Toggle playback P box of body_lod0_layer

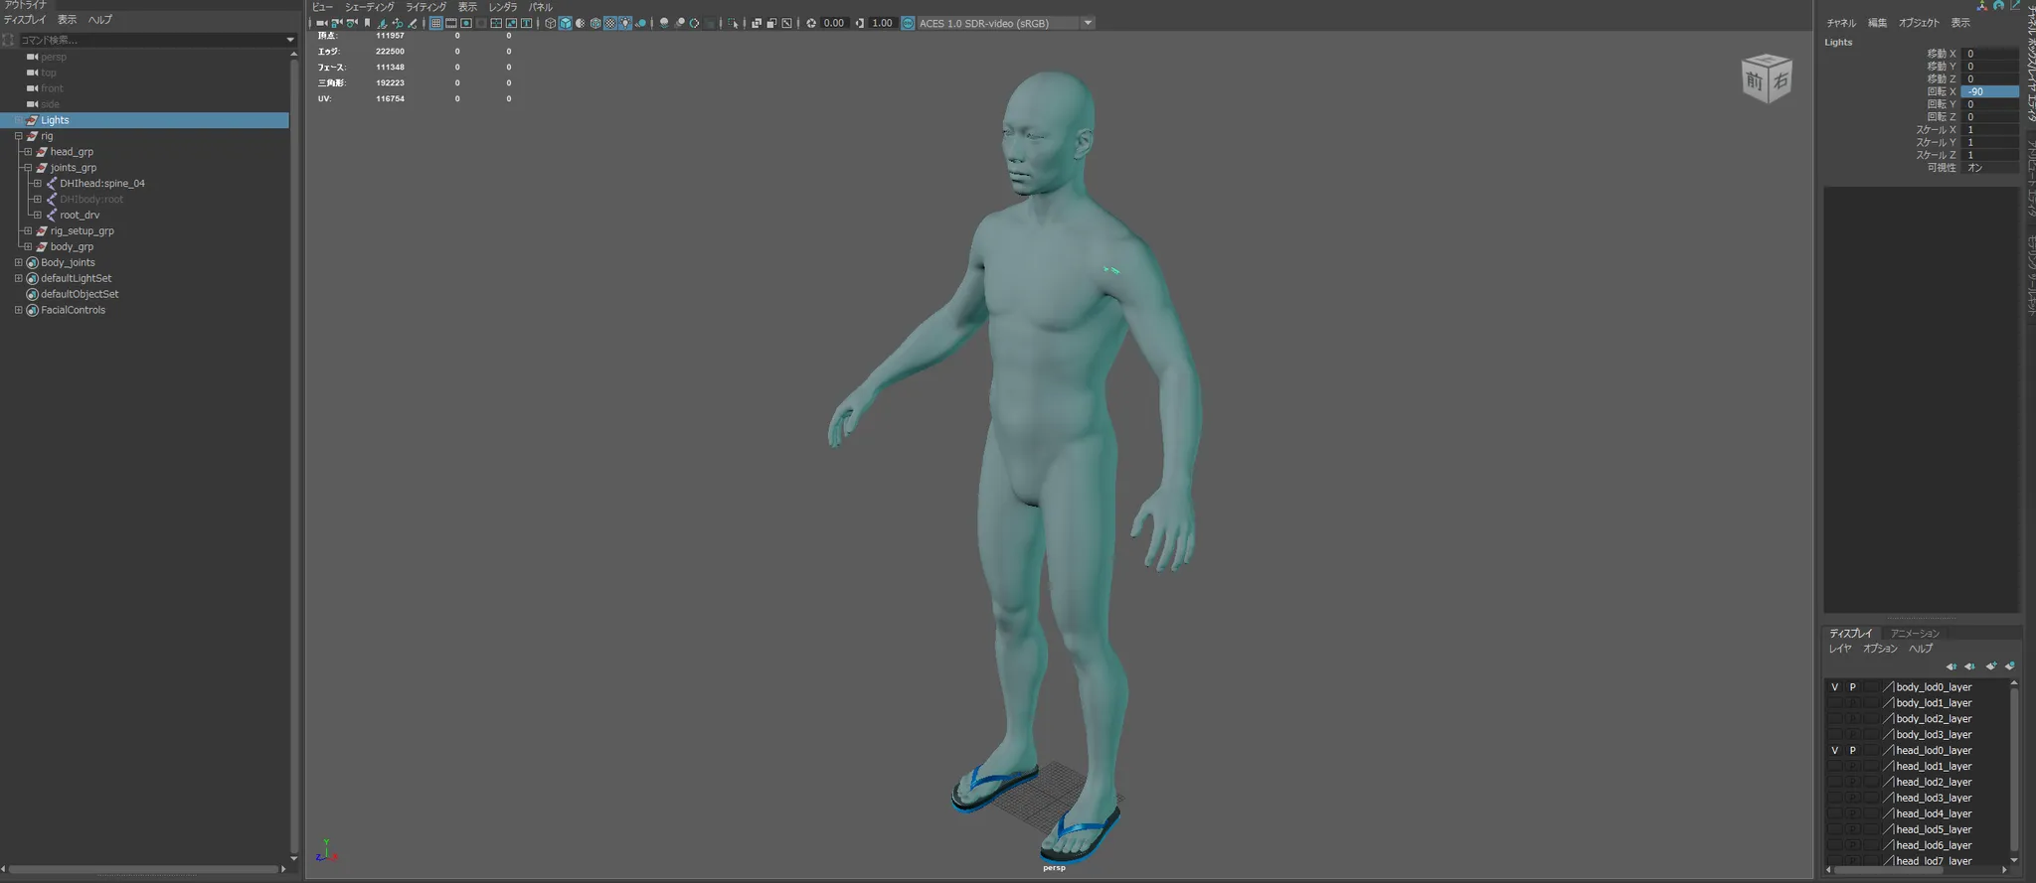1852,687
